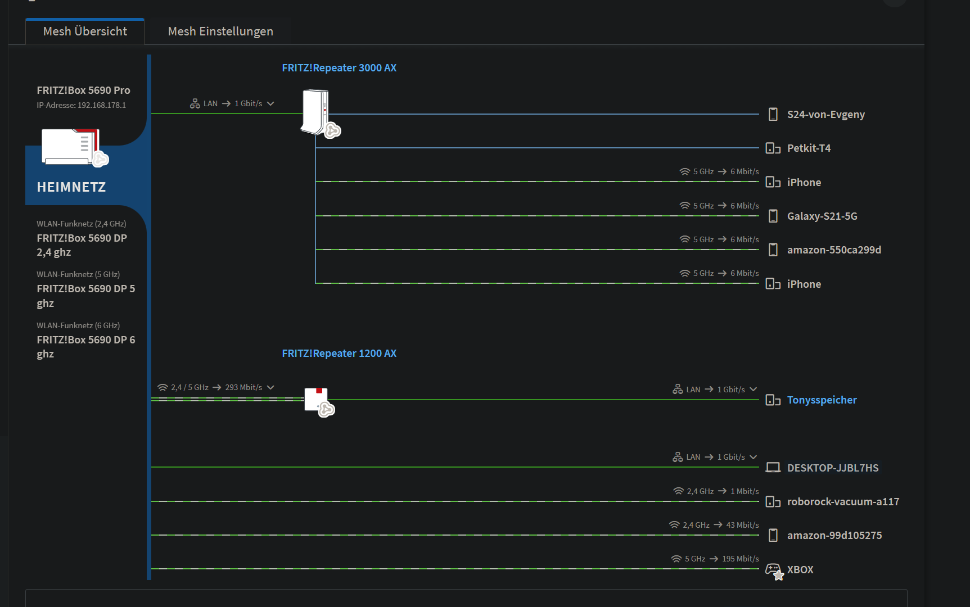
Task: Click the Wi-Fi icon on the 195 Mbit/s connection
Action: 676,559
